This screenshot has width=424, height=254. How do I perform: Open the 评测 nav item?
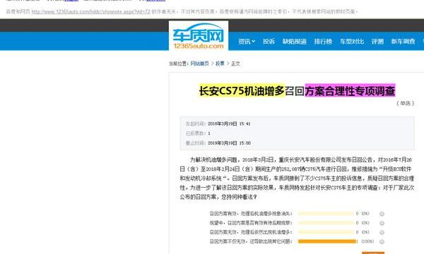tap(377, 42)
